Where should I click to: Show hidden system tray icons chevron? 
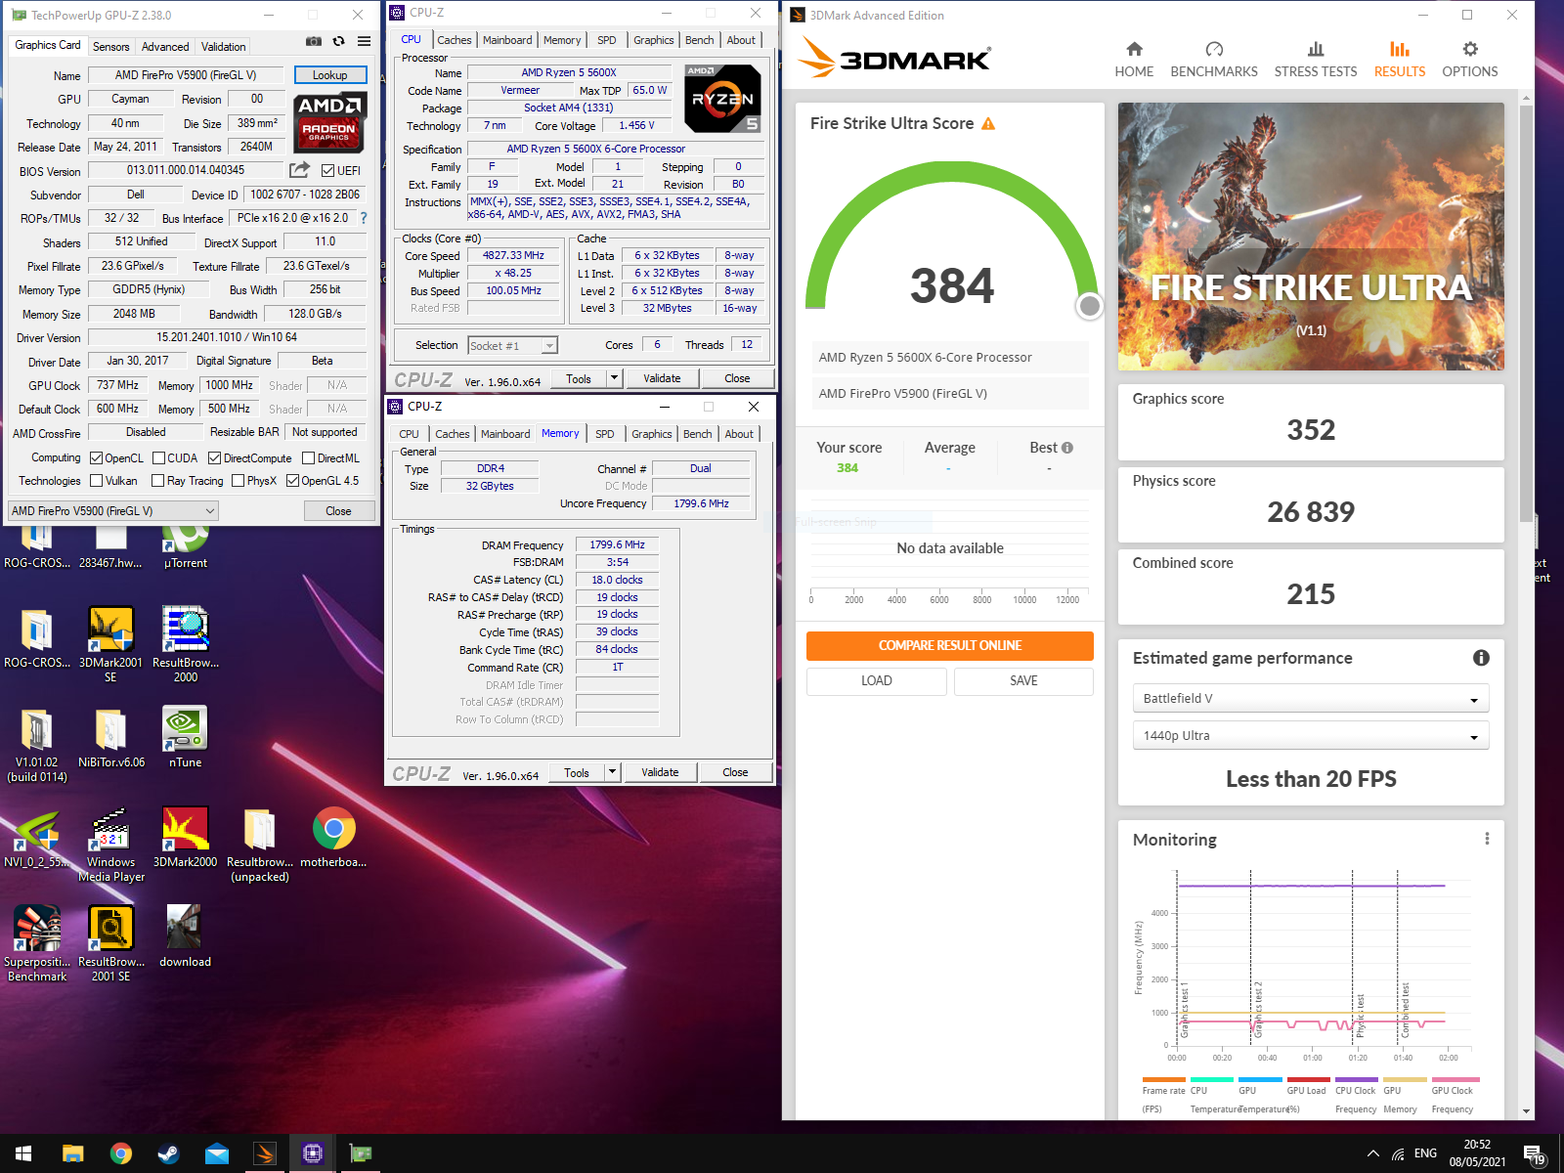[x=1372, y=1153]
